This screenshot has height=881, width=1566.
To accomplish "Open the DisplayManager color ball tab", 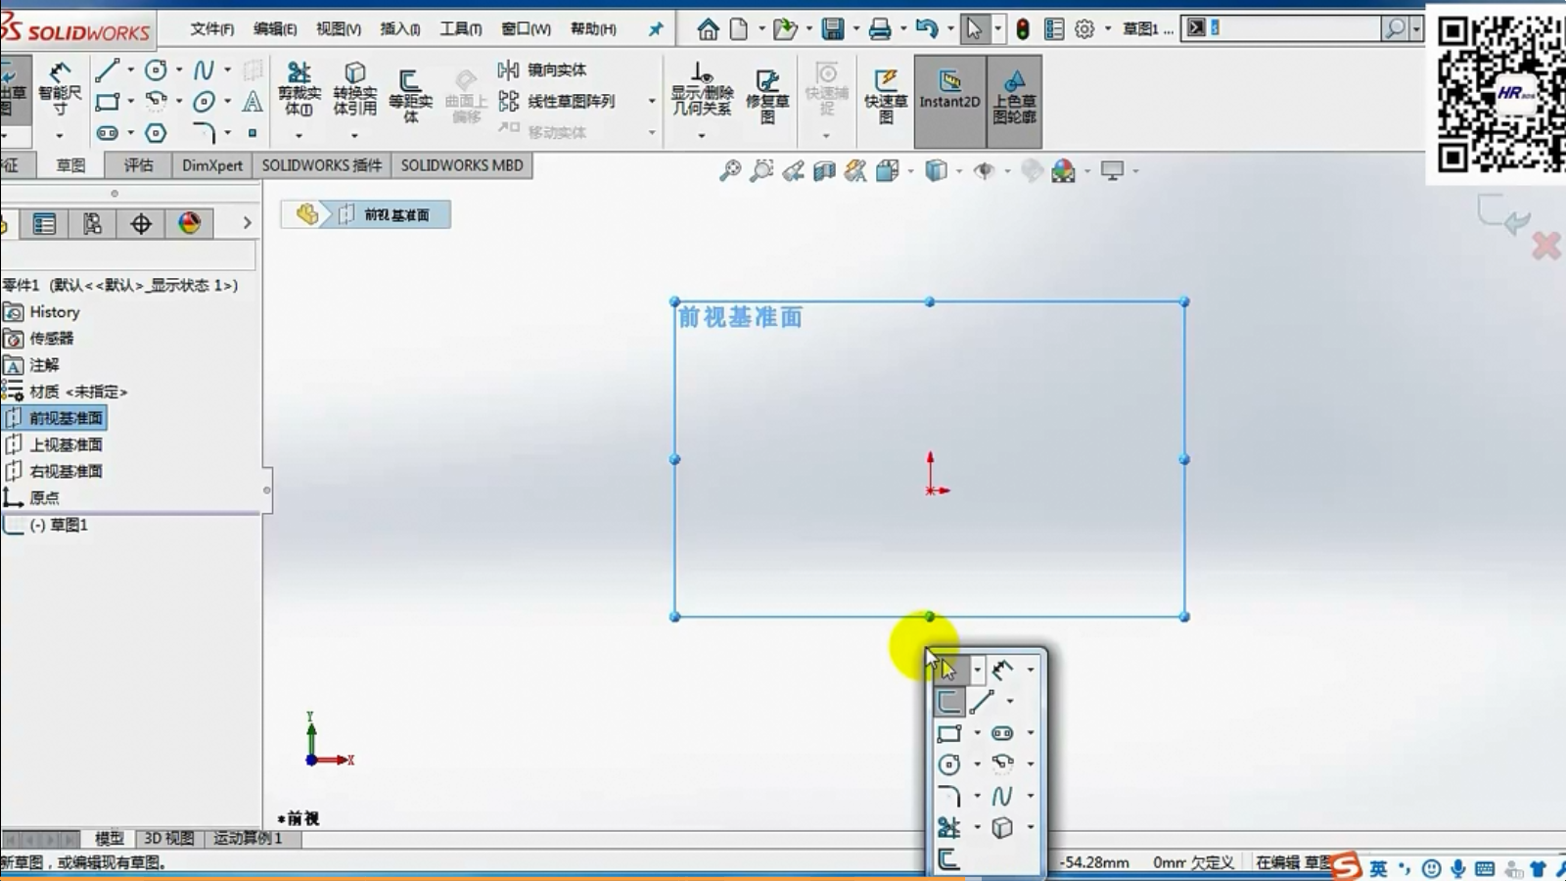I will point(189,223).
